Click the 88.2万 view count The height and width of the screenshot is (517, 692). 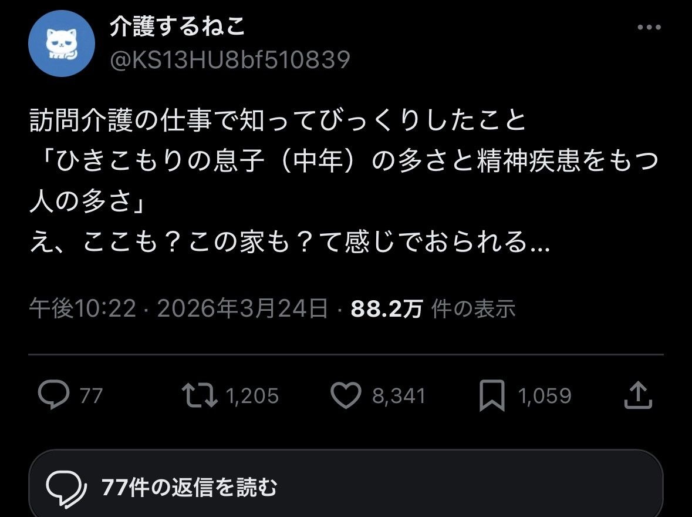click(x=387, y=309)
